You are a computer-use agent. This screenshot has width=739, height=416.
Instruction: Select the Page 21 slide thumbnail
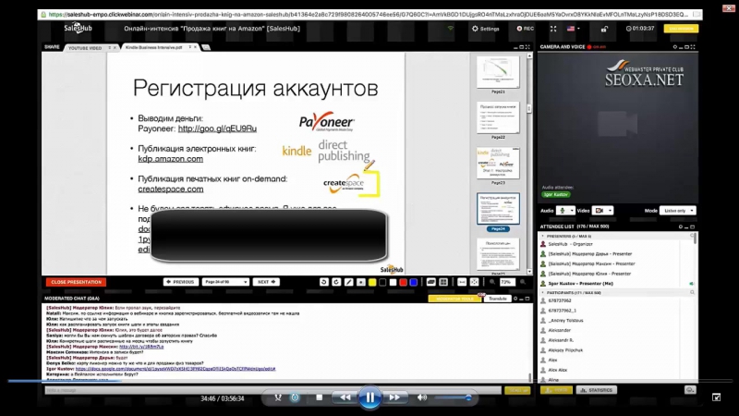coord(498,72)
